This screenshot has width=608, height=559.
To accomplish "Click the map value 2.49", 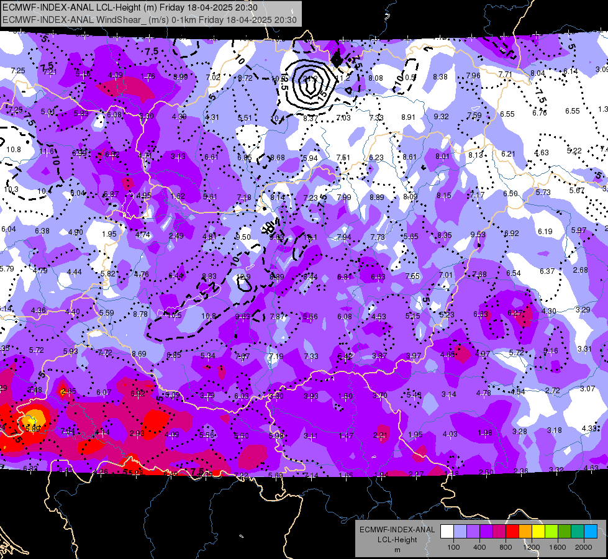I will pyautogui.click(x=176, y=235).
